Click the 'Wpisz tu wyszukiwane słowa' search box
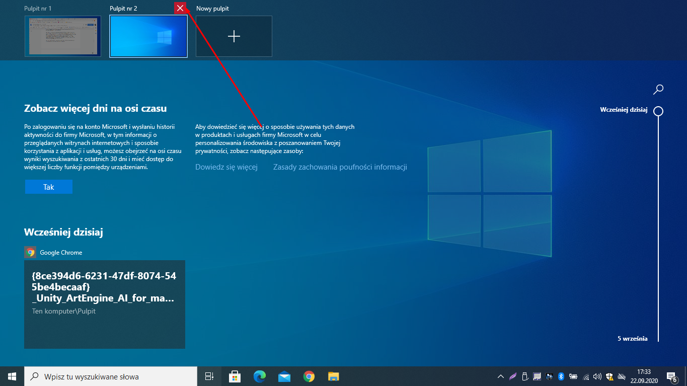Viewport: 687px width, 386px height. 111,376
